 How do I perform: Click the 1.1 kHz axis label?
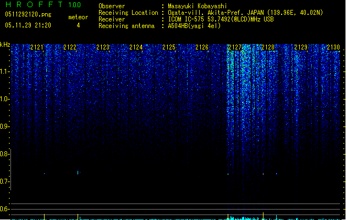(x=4, y=71)
